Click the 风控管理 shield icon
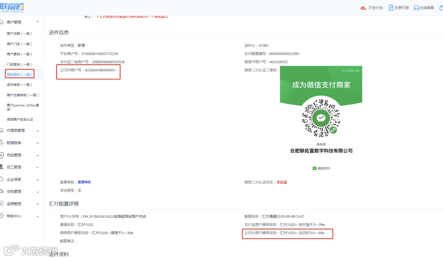Screen dimensions: 443x259 click(2, 155)
